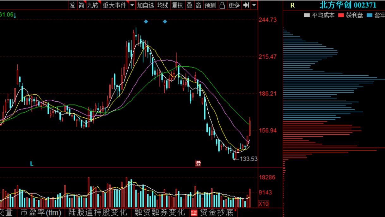Click the 发 toolbar button
The height and width of the screenshot is (217, 385).
click(73, 5)
